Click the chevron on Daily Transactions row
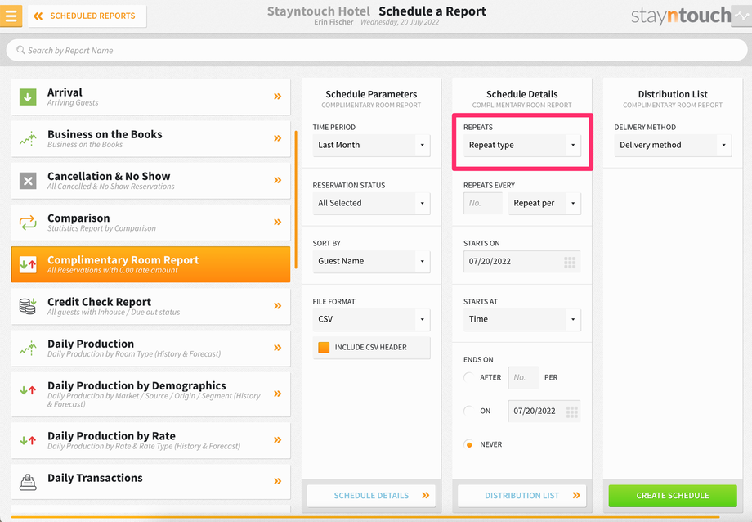 click(x=278, y=481)
